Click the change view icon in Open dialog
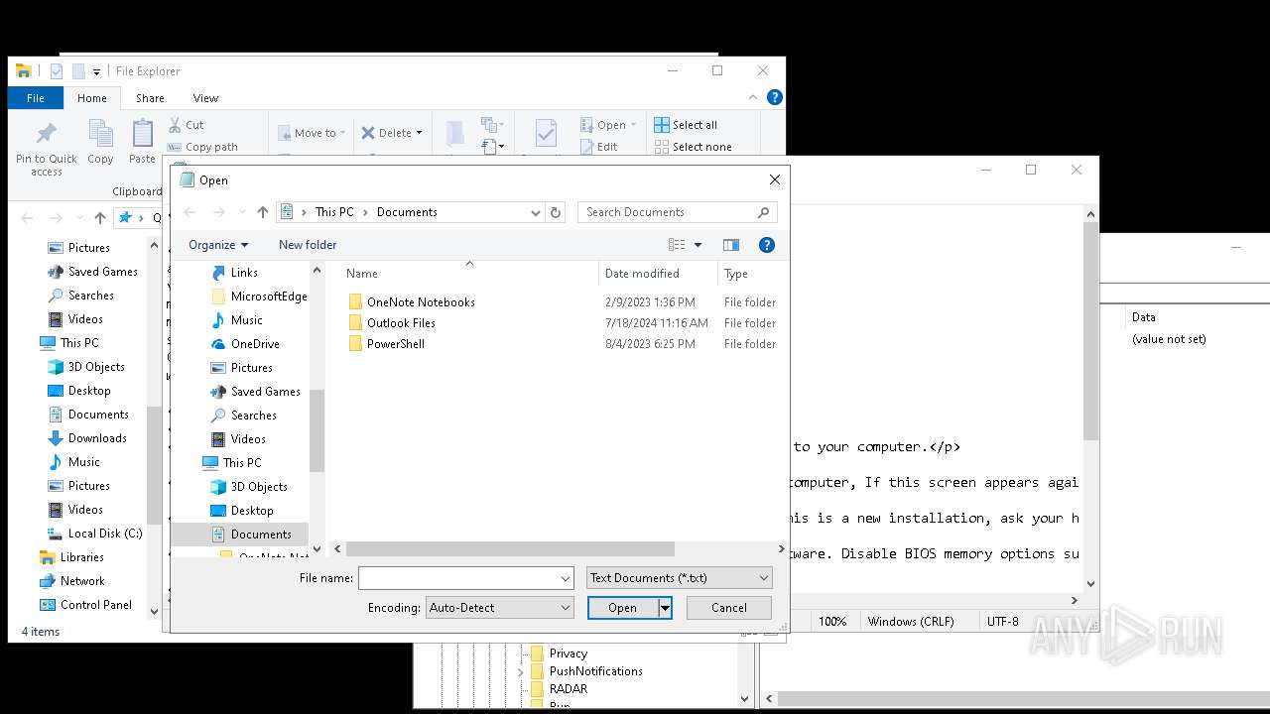The image size is (1270, 714). pyautogui.click(x=677, y=245)
